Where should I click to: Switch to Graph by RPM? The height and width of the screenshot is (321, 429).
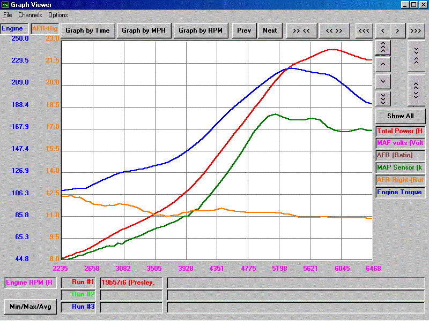click(201, 30)
